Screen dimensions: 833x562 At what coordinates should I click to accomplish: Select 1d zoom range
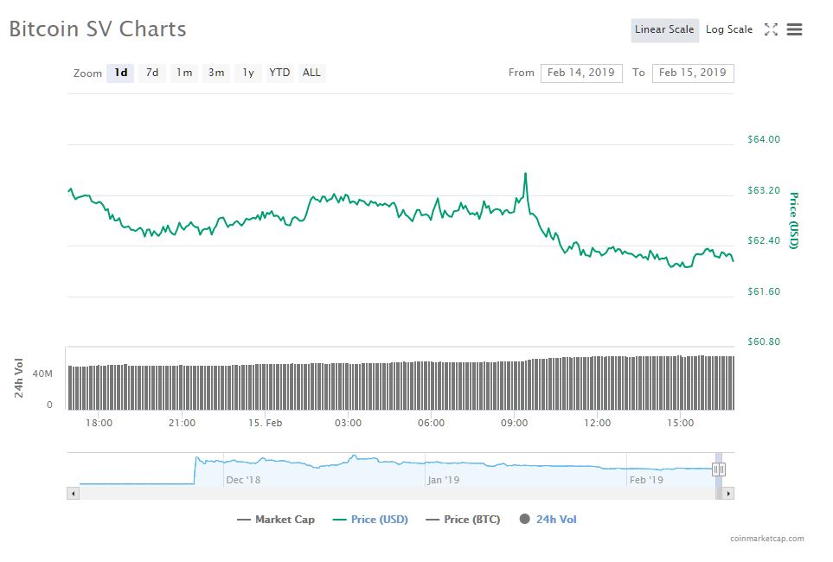121,73
